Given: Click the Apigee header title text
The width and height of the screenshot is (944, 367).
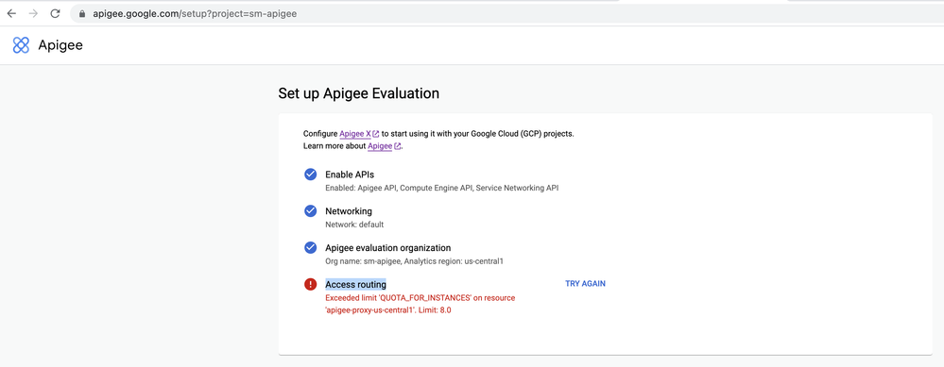Looking at the screenshot, I should tap(60, 45).
